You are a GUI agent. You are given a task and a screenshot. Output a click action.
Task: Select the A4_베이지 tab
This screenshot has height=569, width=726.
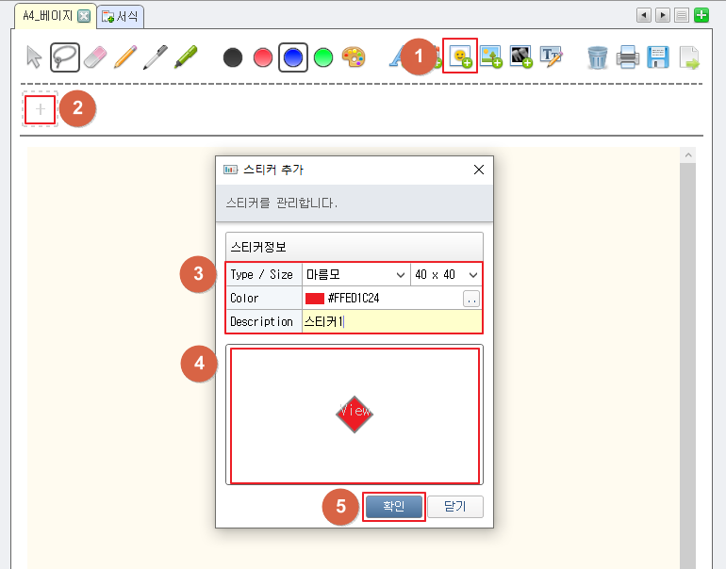point(48,16)
